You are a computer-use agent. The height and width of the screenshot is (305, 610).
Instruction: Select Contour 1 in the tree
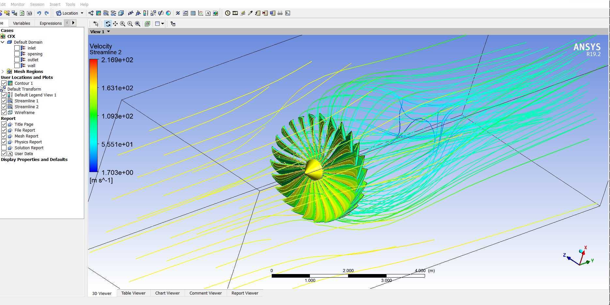[23, 83]
